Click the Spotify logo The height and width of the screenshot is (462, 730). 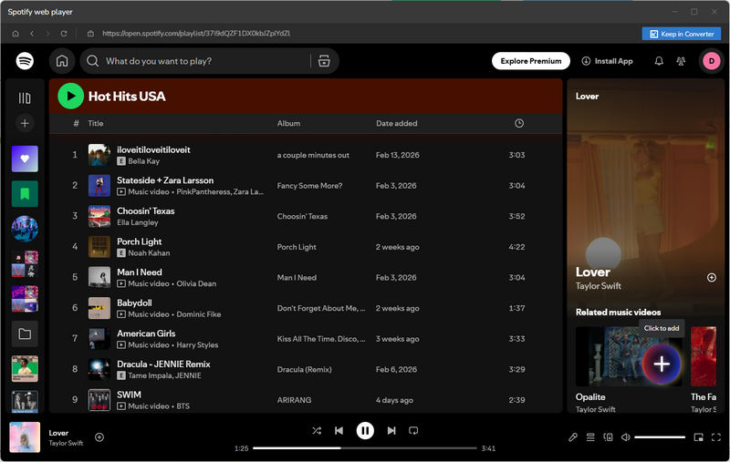coord(25,61)
